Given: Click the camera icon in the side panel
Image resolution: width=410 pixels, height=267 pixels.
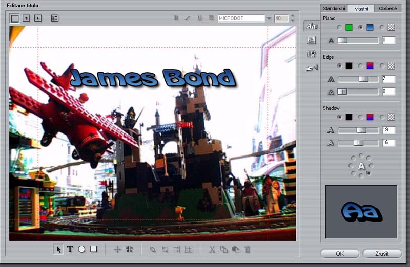Looking at the screenshot, I should 311,54.
